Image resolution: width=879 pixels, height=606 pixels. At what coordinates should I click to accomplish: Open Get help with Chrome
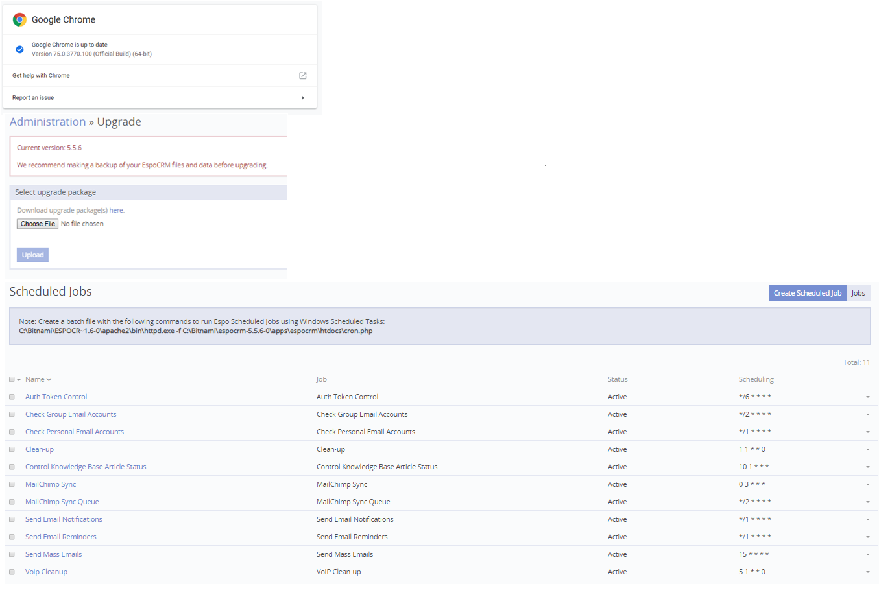(x=41, y=76)
